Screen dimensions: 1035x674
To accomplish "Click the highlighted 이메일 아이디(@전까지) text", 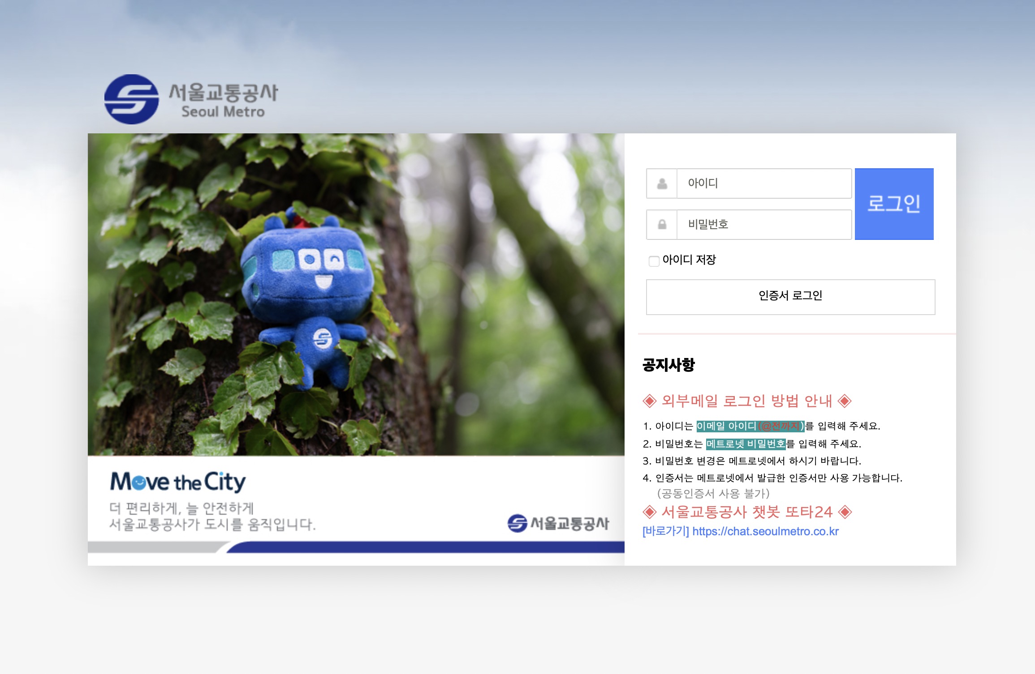I will tap(750, 426).
